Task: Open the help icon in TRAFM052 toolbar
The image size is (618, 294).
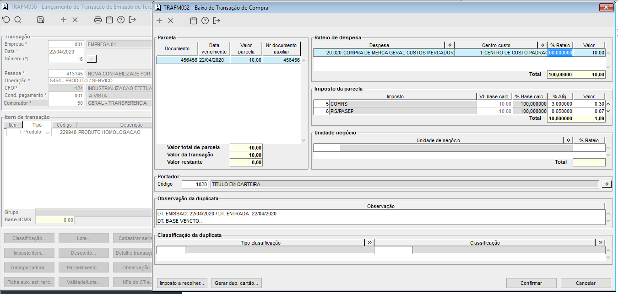Action: click(x=205, y=21)
